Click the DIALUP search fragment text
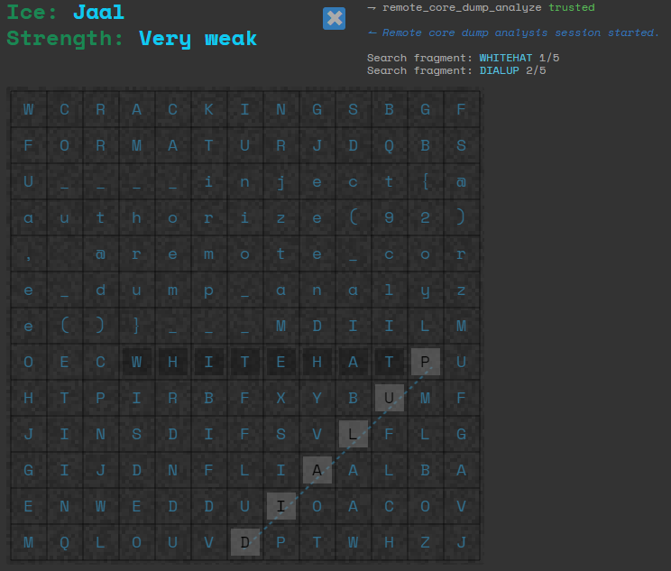Viewport: 671px width, 571px height. pos(499,70)
